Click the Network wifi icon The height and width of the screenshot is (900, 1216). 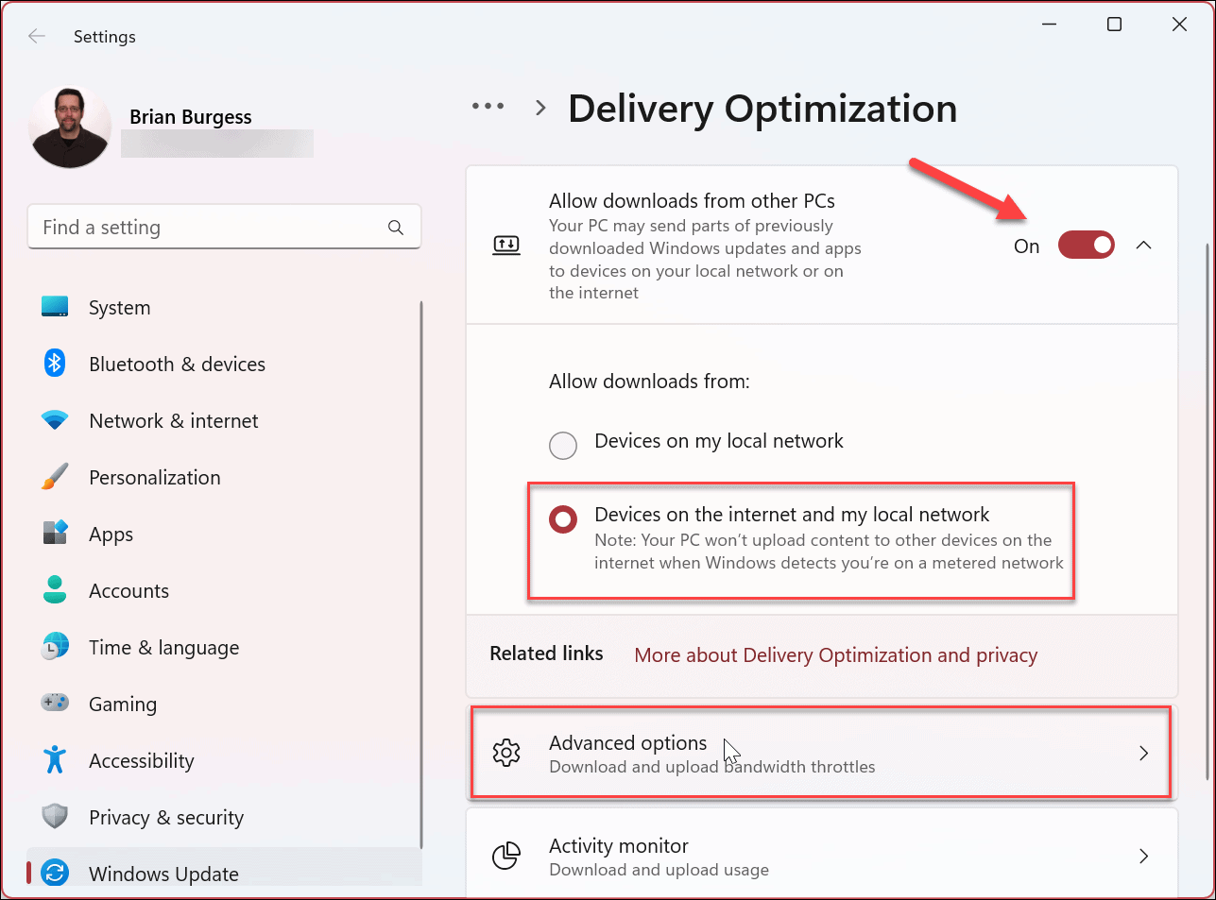[55, 420]
